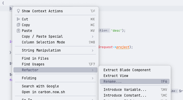The width and height of the screenshot is (183, 100).
Task: Enable Column Selection Mode
Action: (56, 42)
